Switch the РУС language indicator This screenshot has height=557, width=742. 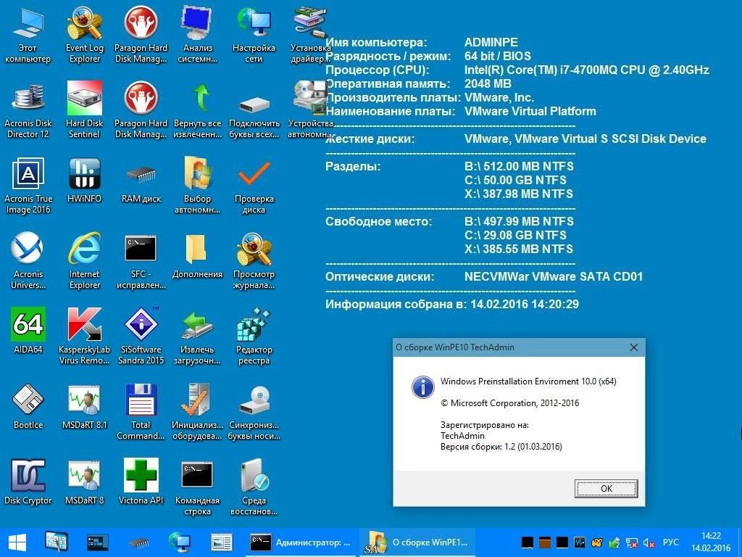670,542
